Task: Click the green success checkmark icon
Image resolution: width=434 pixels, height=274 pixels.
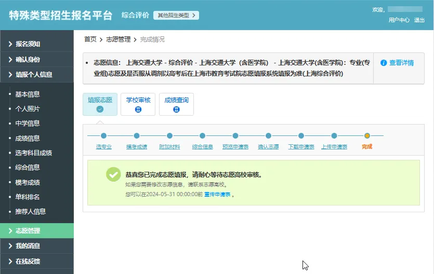Action: 113,174
